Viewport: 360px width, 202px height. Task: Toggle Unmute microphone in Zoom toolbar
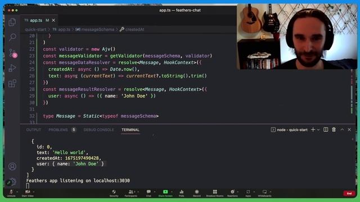coord(11,193)
